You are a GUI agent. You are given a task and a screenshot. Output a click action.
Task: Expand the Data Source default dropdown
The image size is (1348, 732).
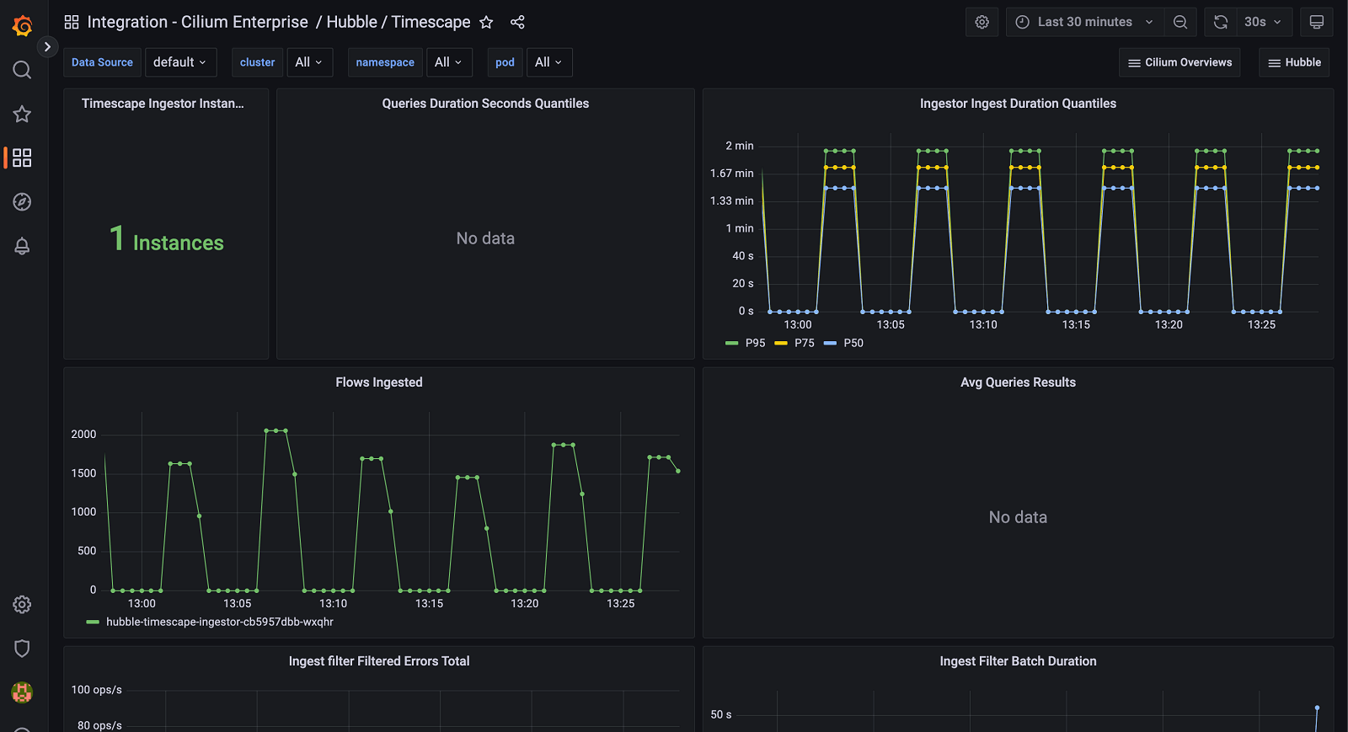pos(179,62)
